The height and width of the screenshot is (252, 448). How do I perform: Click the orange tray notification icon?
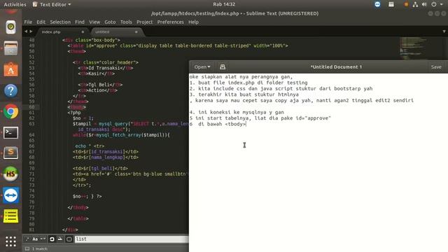(x=406, y=4)
